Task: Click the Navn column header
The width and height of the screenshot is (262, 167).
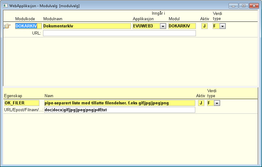Action: coord(49,96)
